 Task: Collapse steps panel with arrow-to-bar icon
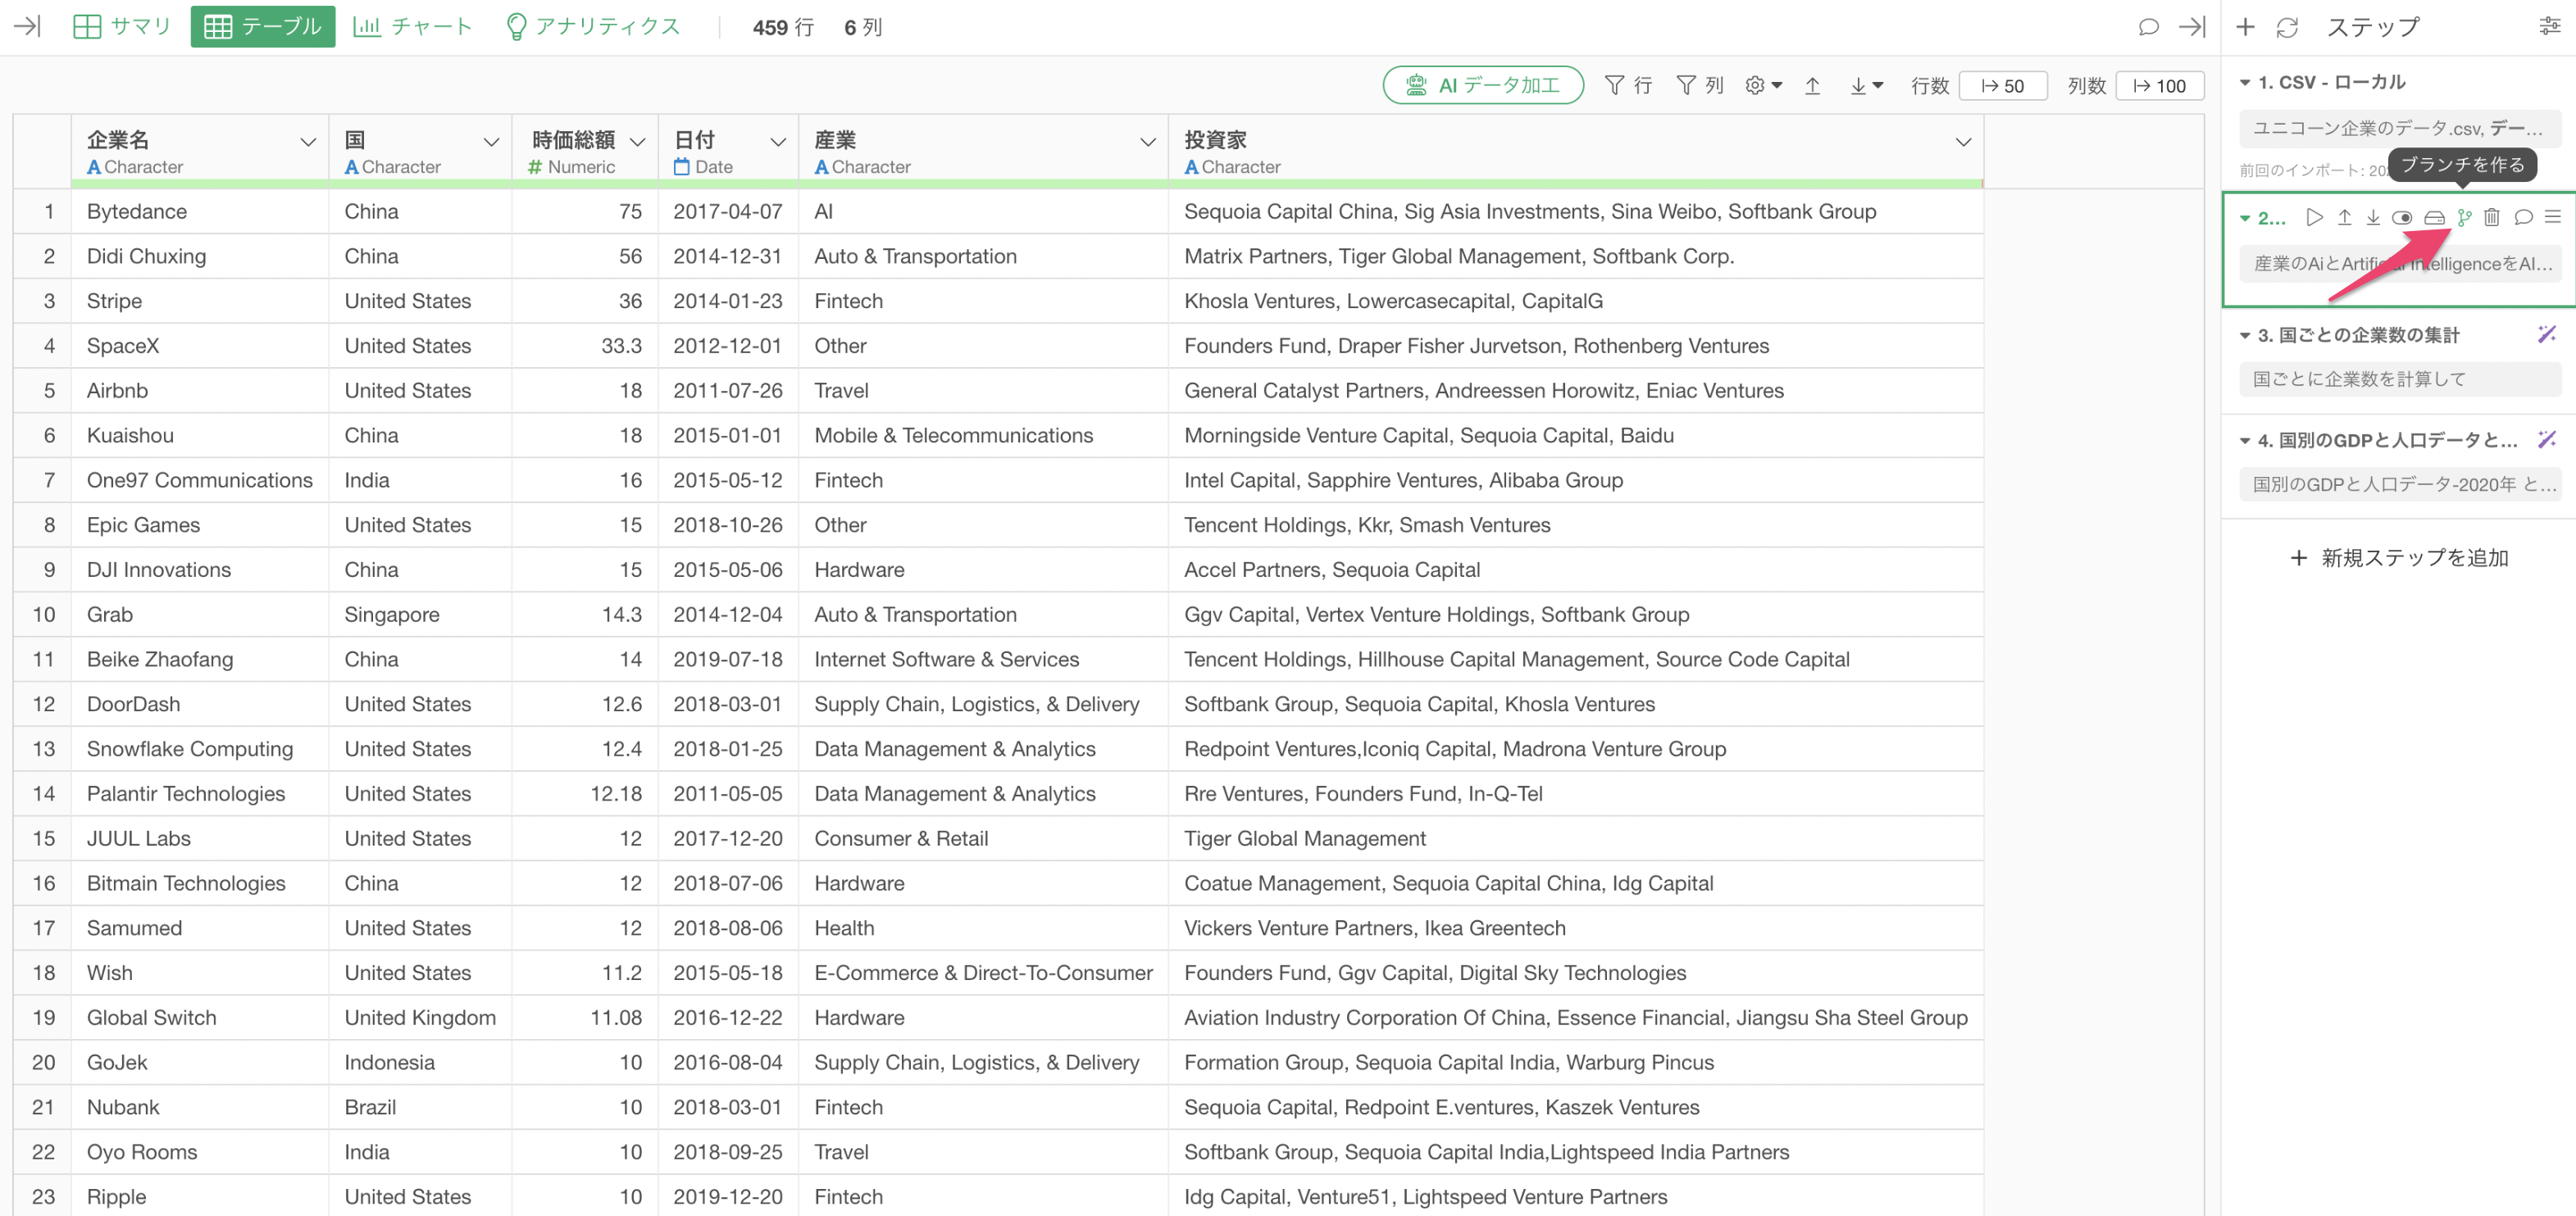(x=2192, y=27)
